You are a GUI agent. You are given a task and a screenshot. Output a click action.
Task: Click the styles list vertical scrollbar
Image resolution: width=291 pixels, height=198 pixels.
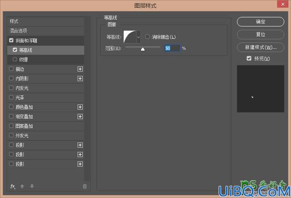pyautogui.click(x=87, y=98)
